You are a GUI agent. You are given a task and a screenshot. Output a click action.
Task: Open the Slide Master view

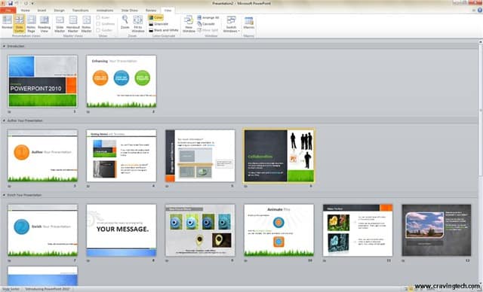tap(60, 23)
